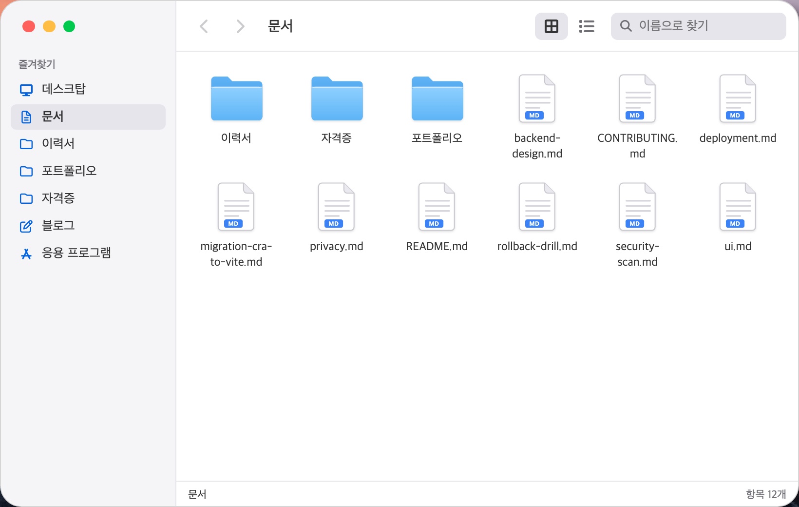Click the magnifying glass search icon
Image resolution: width=799 pixels, height=507 pixels.
point(626,26)
